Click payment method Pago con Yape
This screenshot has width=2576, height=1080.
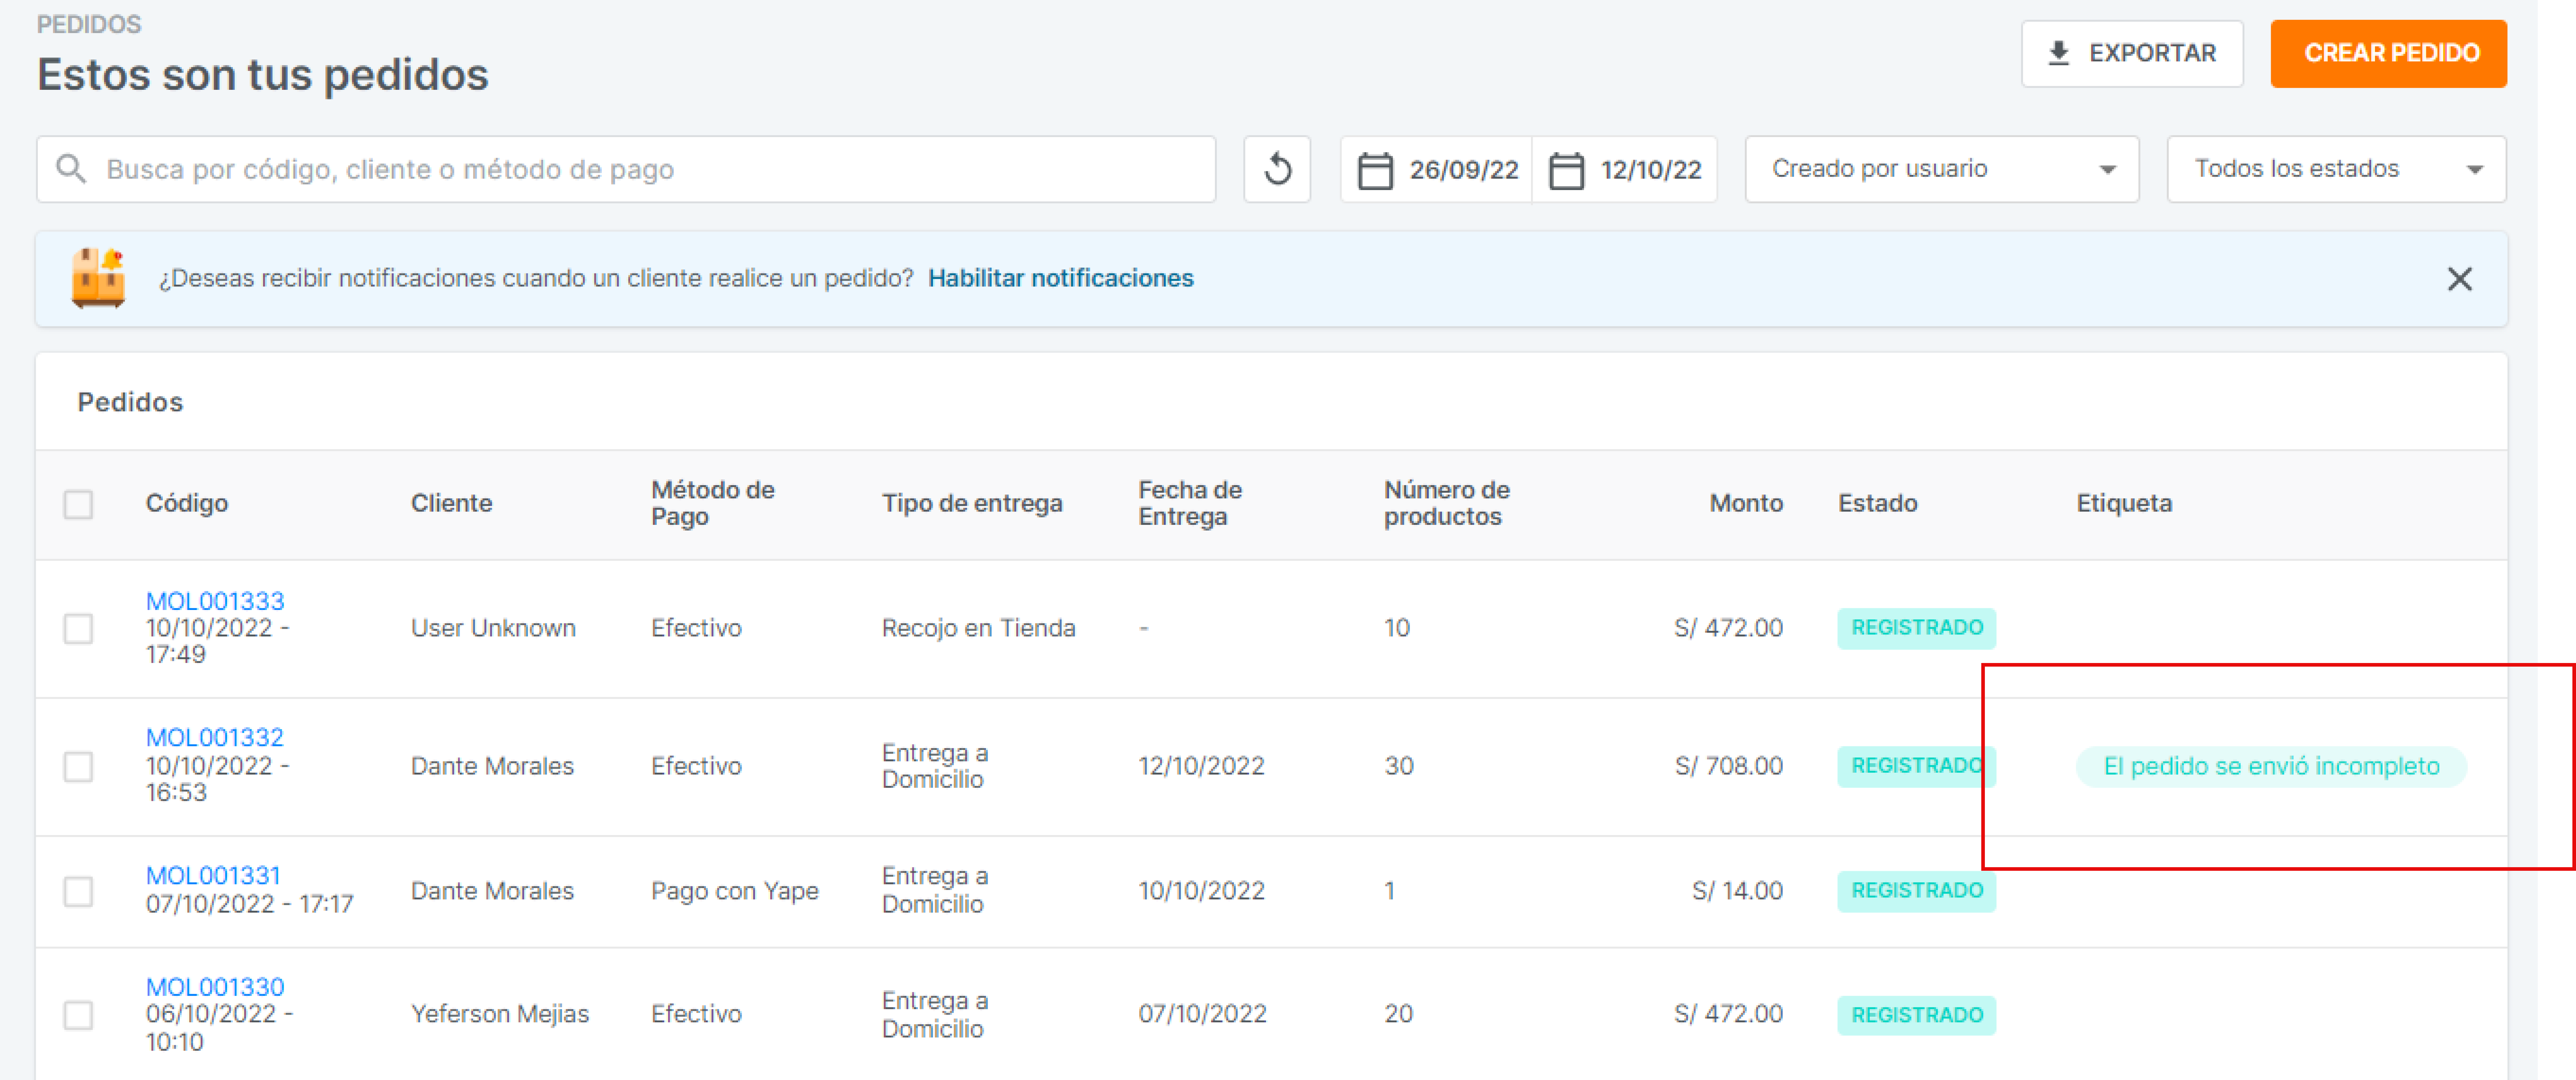point(735,891)
